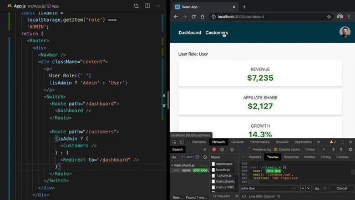Select the Timing tab
This screenshot has height=200, width=355.
pos(326,157)
